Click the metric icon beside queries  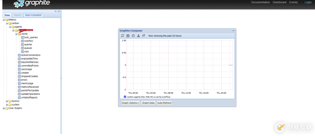[22, 44]
